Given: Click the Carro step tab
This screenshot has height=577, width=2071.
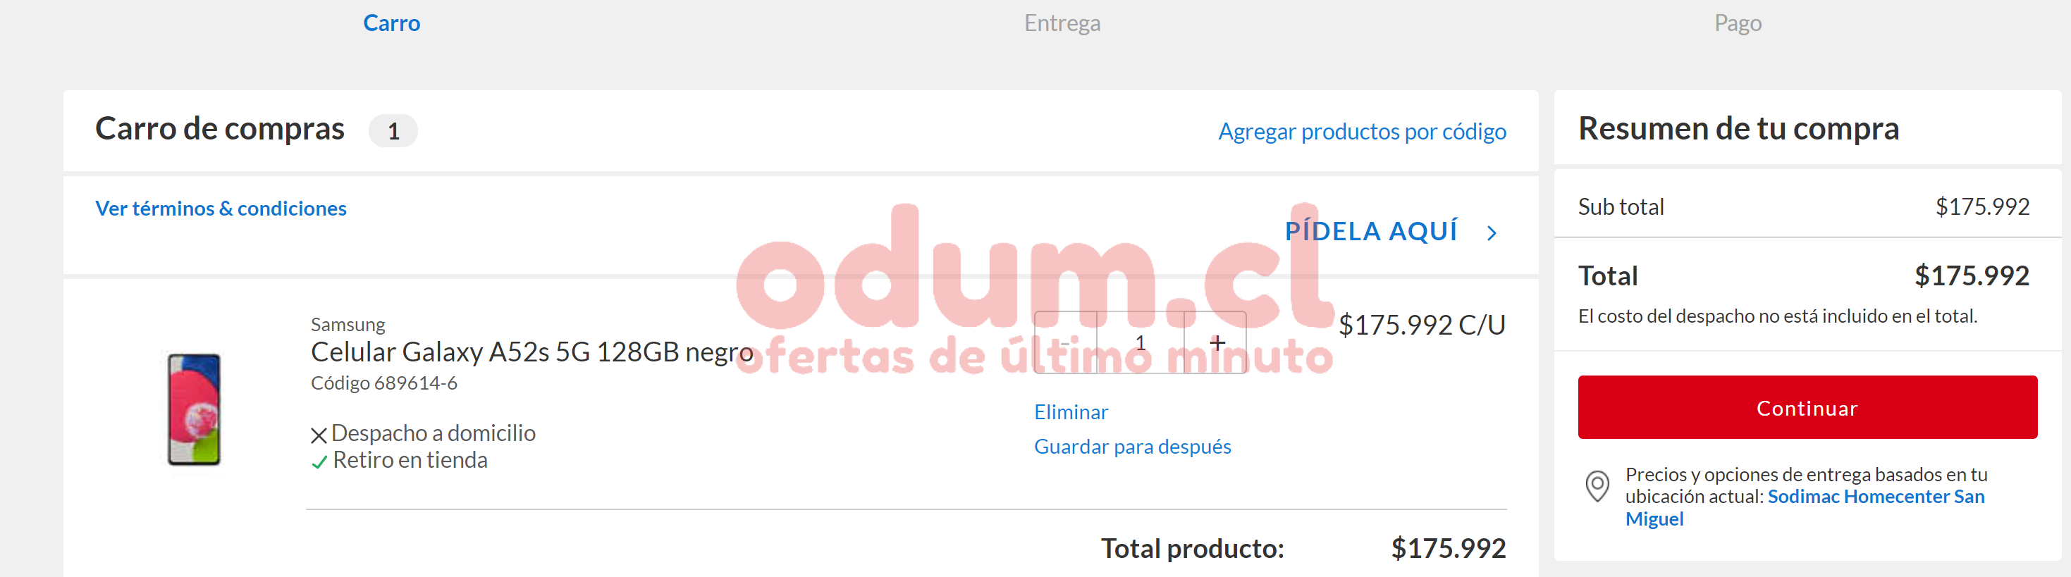Looking at the screenshot, I should pos(391,23).
